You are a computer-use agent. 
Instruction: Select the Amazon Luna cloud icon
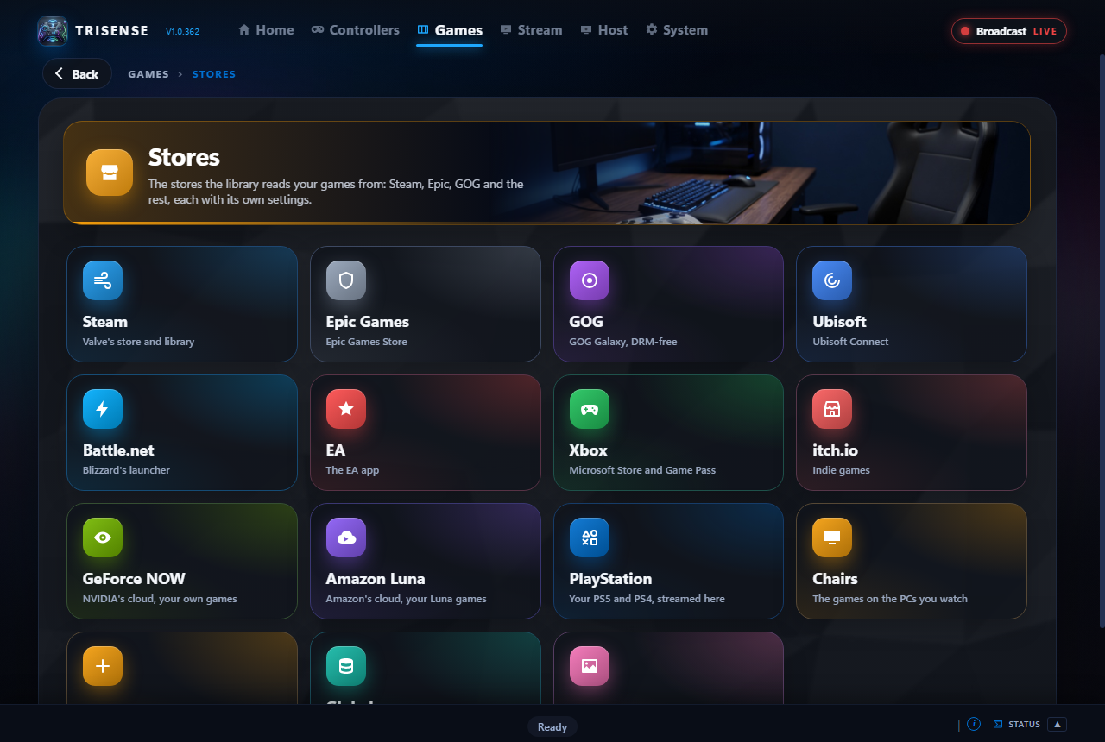pyautogui.click(x=346, y=538)
